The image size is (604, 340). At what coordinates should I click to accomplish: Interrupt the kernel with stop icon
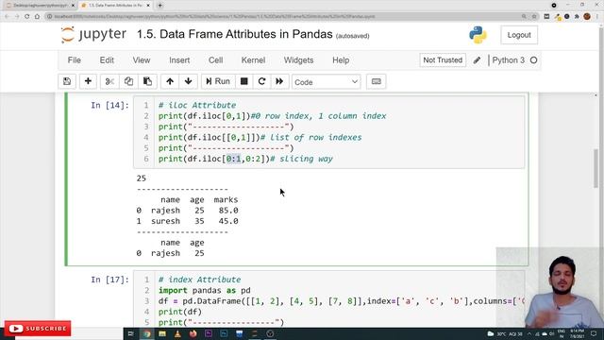coord(243,81)
